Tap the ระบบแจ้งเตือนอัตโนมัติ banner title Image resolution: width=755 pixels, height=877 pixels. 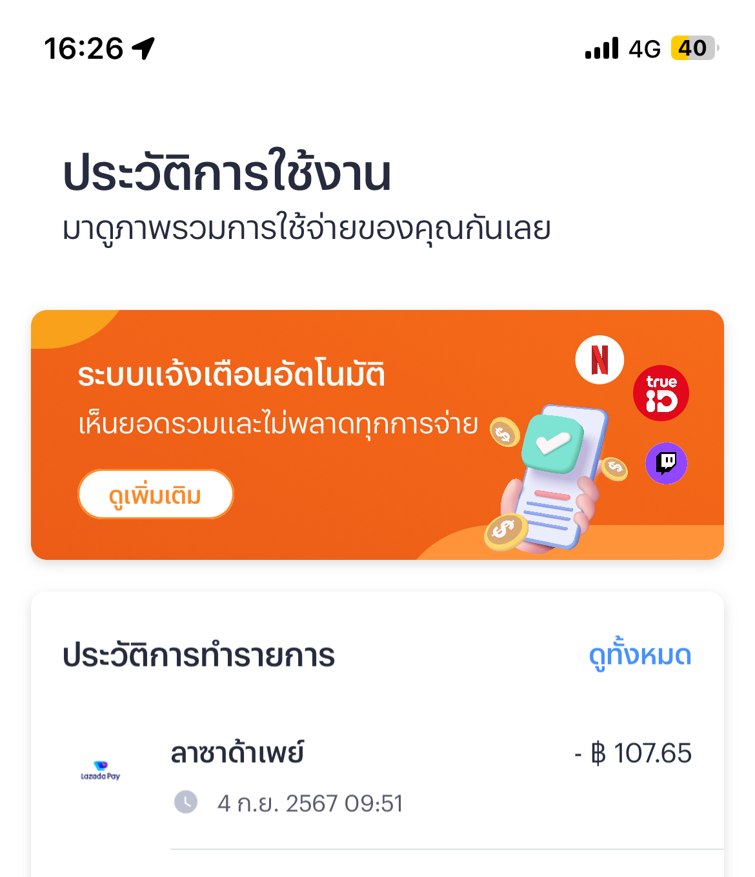(x=231, y=375)
